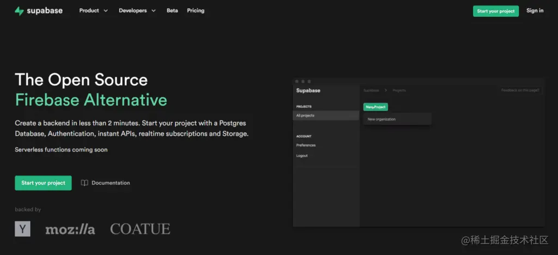Open Preferences in preview sidebar
Image resolution: width=558 pixels, height=255 pixels.
306,145
